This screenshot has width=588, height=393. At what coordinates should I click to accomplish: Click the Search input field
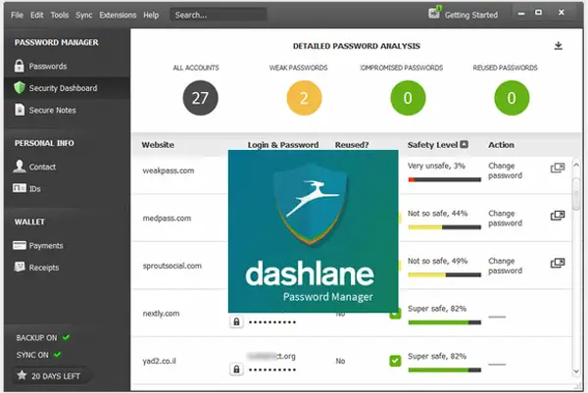click(x=219, y=15)
